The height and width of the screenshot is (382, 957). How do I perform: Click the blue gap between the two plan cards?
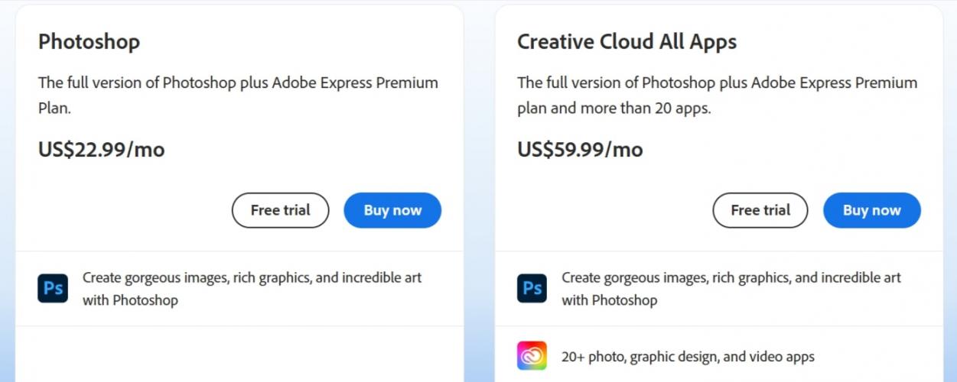pos(479,191)
